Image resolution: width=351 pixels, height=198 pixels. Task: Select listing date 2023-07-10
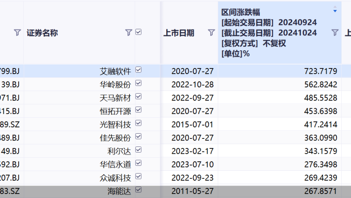click(192, 164)
